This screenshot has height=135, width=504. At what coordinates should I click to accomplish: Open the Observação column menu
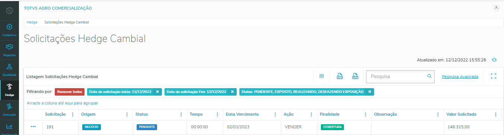438,115
